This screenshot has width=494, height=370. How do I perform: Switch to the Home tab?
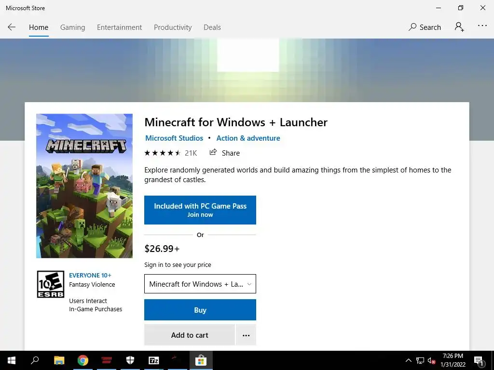(x=39, y=27)
